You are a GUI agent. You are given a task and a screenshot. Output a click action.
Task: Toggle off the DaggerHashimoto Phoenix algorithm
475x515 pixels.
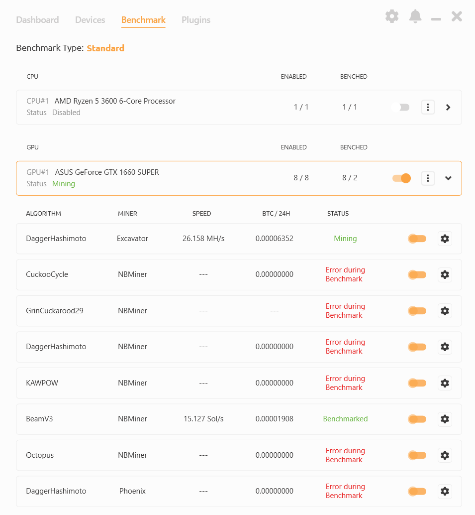[417, 492]
